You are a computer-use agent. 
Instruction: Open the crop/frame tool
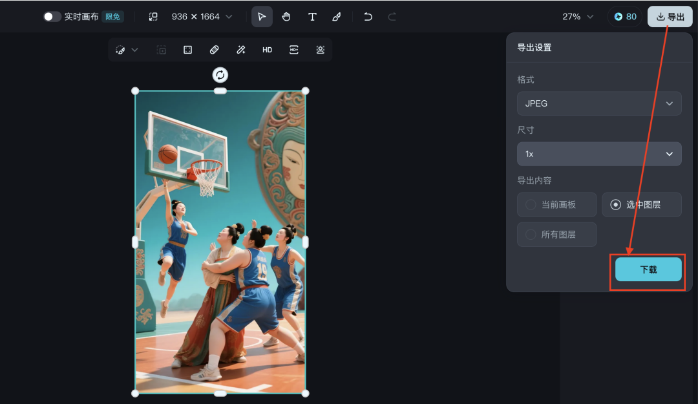pyautogui.click(x=187, y=49)
